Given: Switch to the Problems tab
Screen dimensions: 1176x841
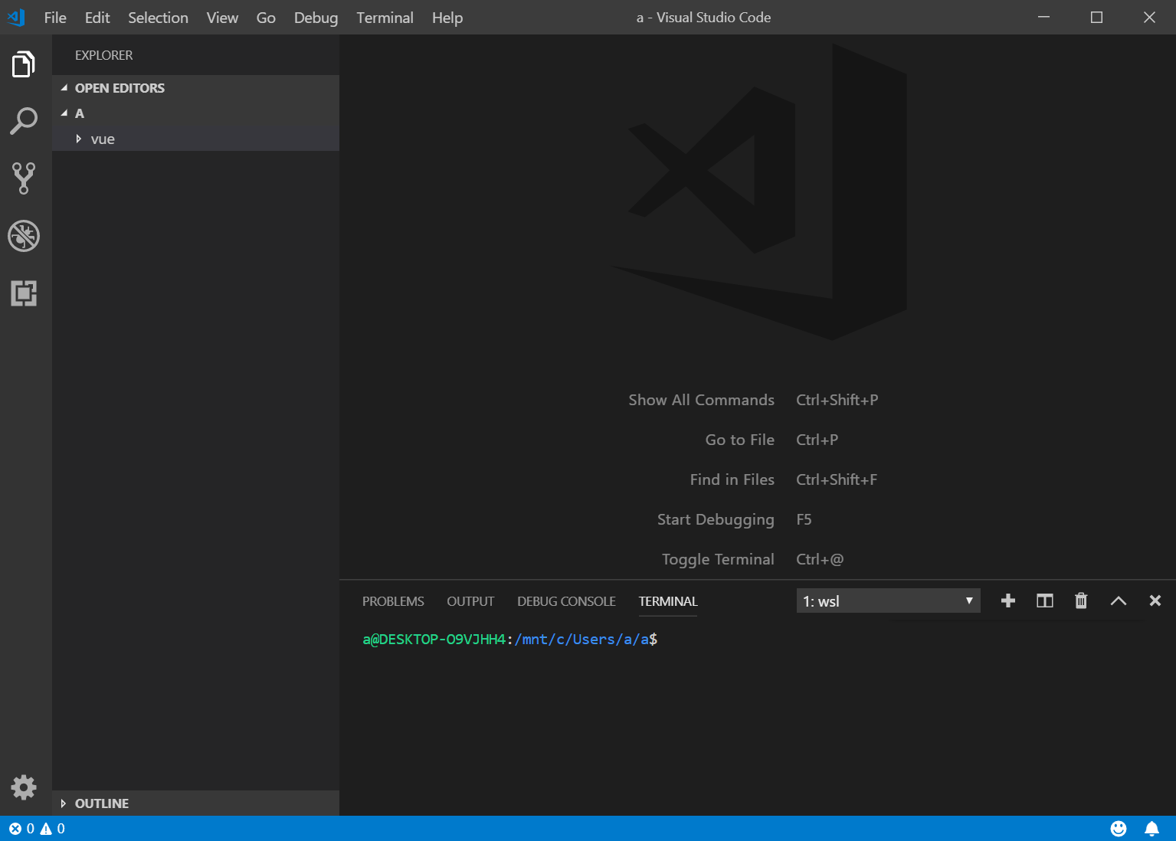Looking at the screenshot, I should 393,601.
